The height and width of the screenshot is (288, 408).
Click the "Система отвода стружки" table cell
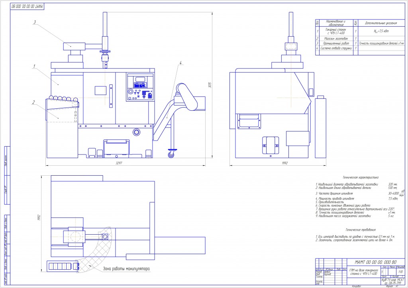tap(336, 48)
